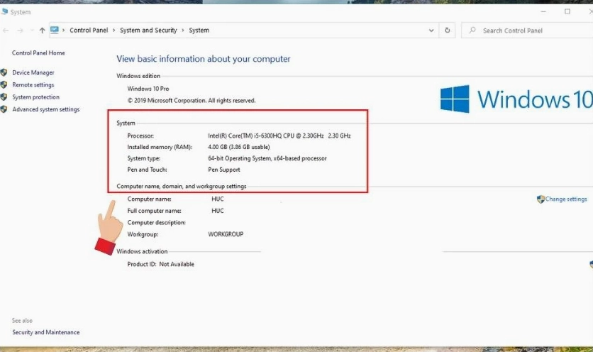This screenshot has height=352, width=593.
Task: Click the WORKGROUP value
Action: 226,234
